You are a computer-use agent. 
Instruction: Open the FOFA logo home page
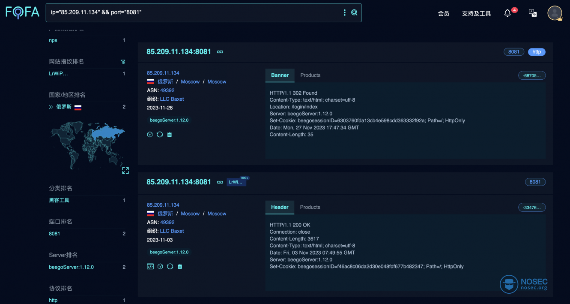click(22, 12)
